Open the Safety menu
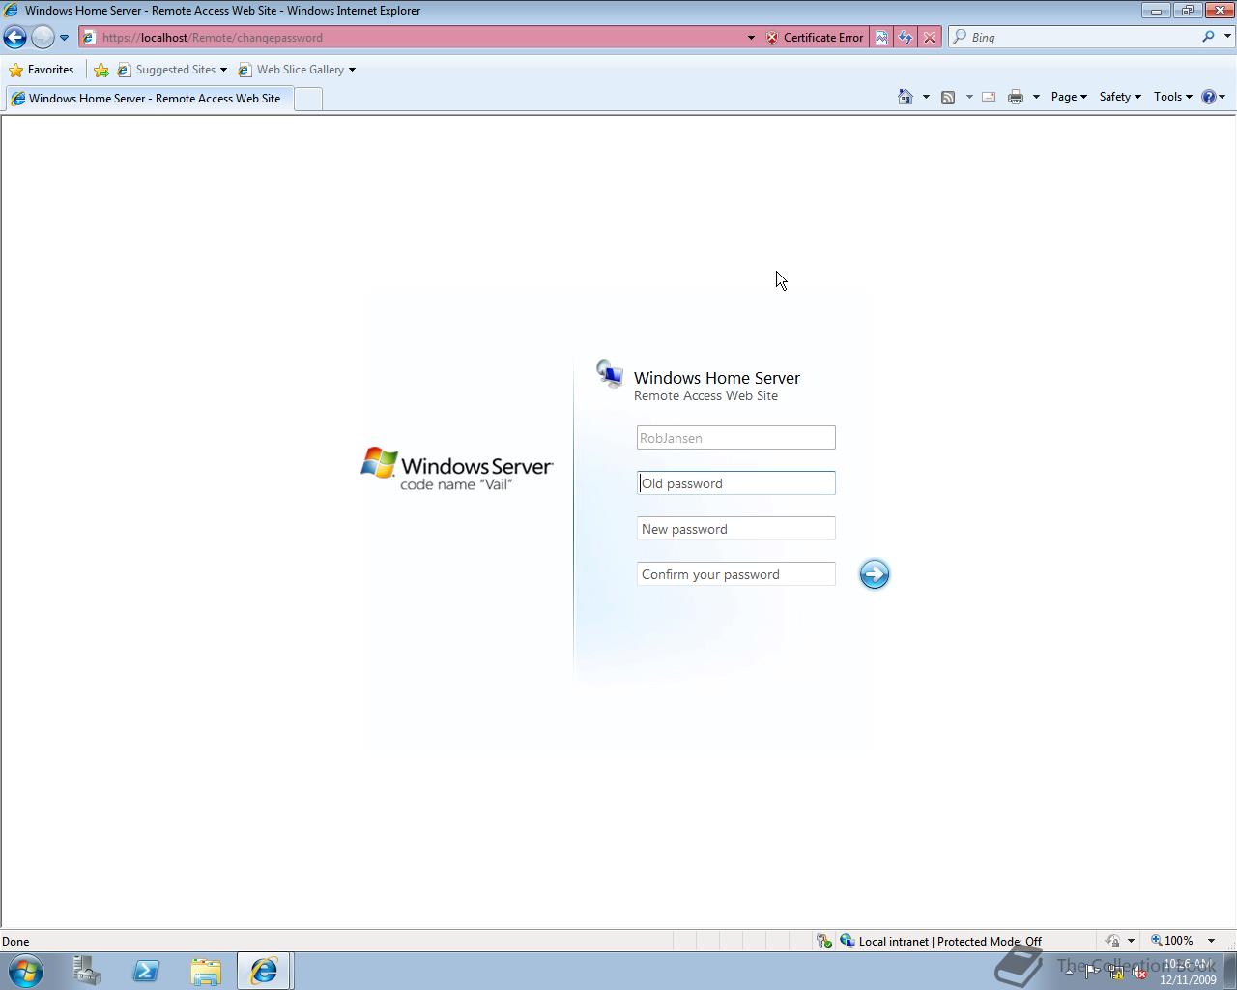The image size is (1237, 990). 1120,97
